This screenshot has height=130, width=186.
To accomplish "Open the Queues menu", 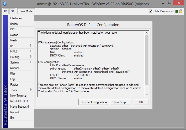I will 21,68.
